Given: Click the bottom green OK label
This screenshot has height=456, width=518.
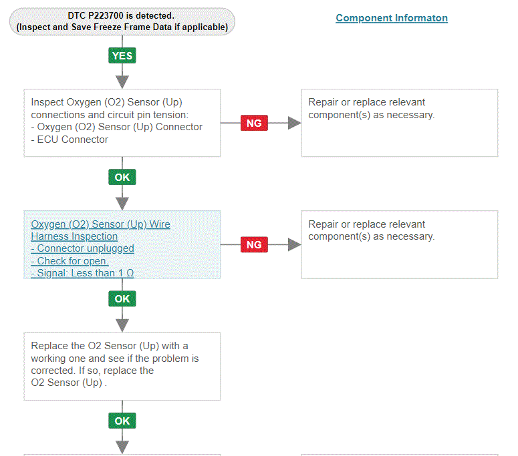Looking at the screenshot, I should pos(122,421).
